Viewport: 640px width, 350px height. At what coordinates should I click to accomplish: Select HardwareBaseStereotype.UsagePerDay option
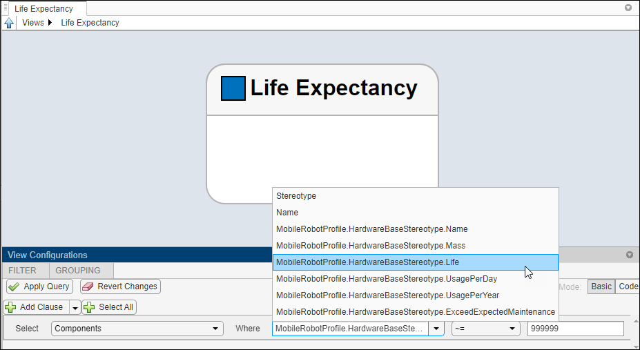point(416,279)
